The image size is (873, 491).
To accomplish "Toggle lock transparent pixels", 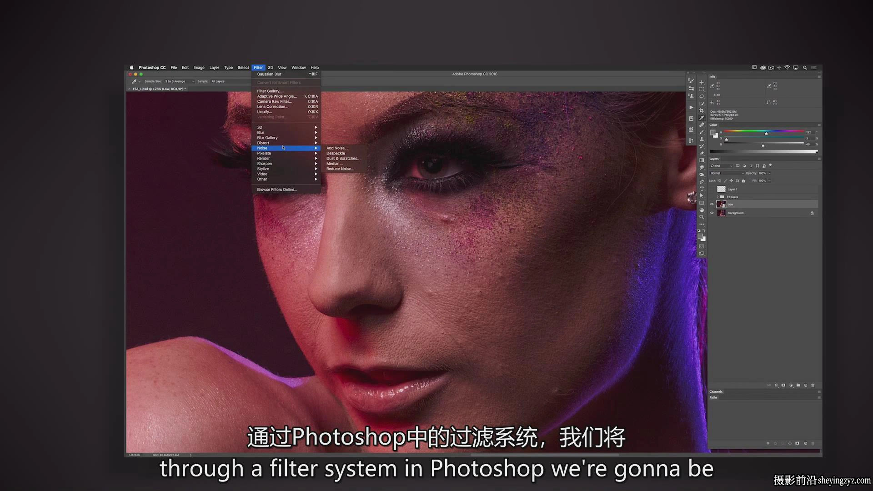I will click(719, 181).
